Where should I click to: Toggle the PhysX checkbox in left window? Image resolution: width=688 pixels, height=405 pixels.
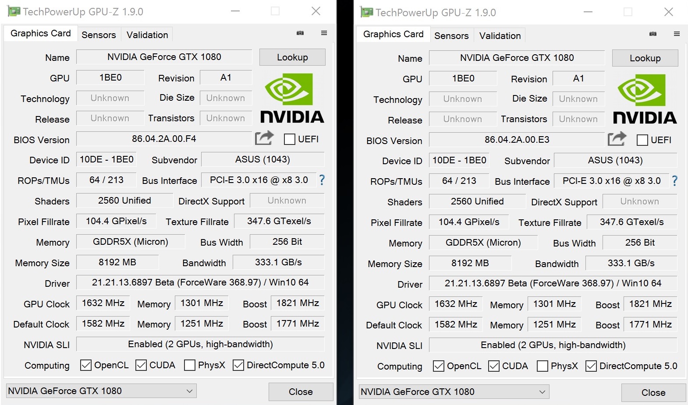(x=190, y=365)
